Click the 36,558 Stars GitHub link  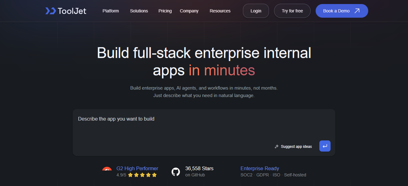(199, 168)
